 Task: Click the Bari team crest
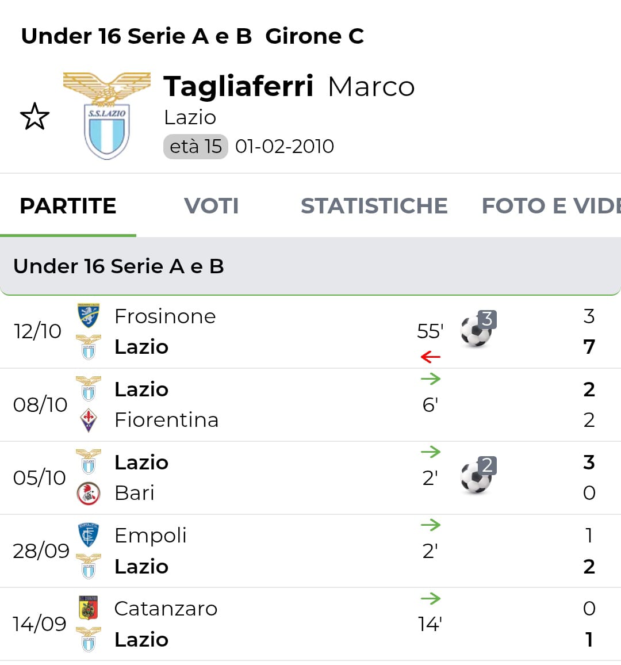pyautogui.click(x=89, y=493)
